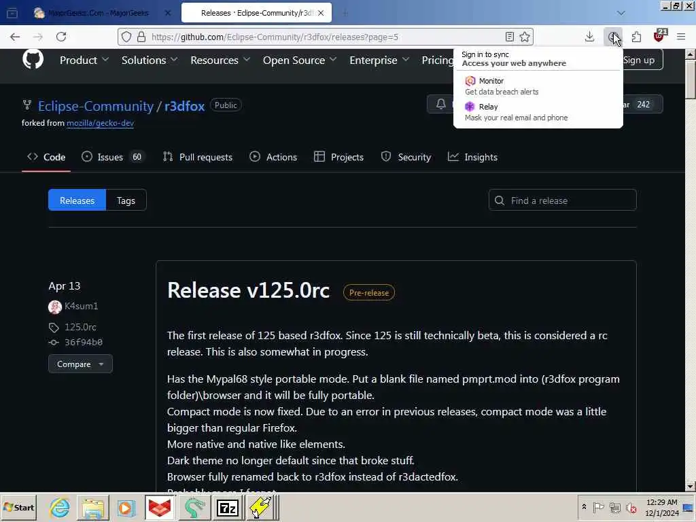Open the Issues tab with 60
Screen dimensions: 696x522
[x=114, y=157]
